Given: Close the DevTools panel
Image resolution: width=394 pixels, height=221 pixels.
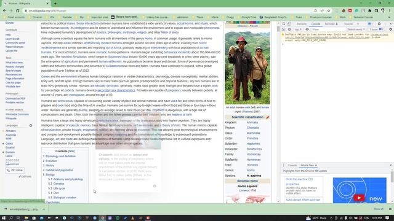Looking at the screenshot, I should tap(390, 24).
